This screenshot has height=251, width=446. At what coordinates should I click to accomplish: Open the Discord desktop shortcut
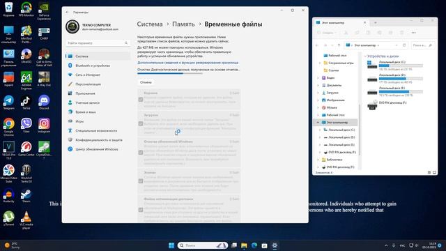[44, 102]
